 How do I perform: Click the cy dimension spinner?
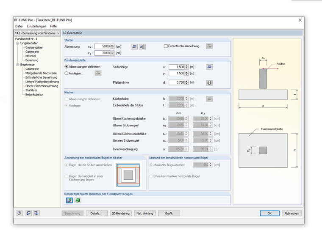(x=112, y=53)
